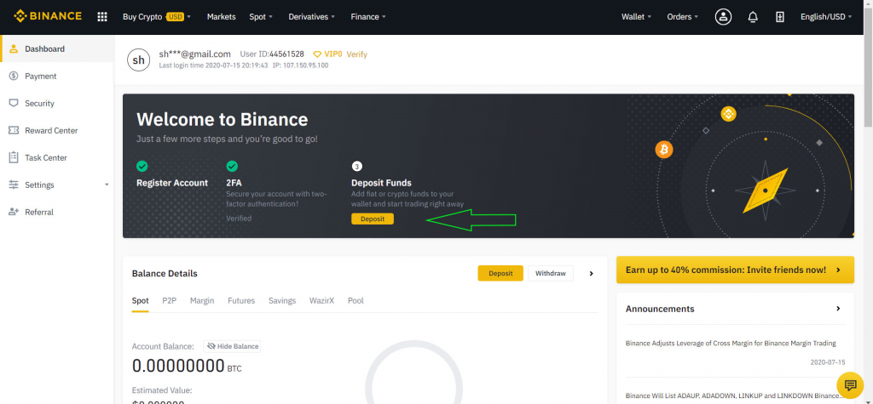Click the Task Center clipboard icon
Image resolution: width=873 pixels, height=404 pixels.
click(14, 158)
